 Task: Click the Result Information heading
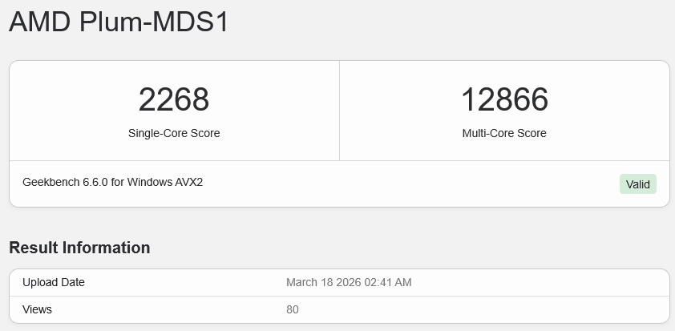(79, 248)
